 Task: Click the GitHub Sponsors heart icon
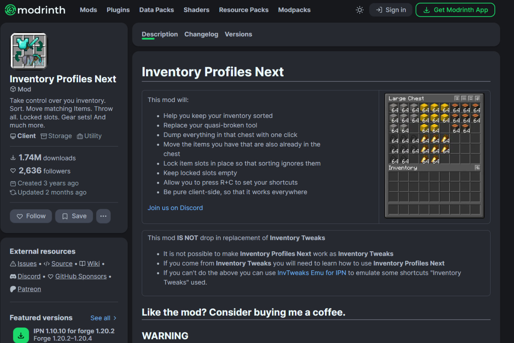[51, 276]
